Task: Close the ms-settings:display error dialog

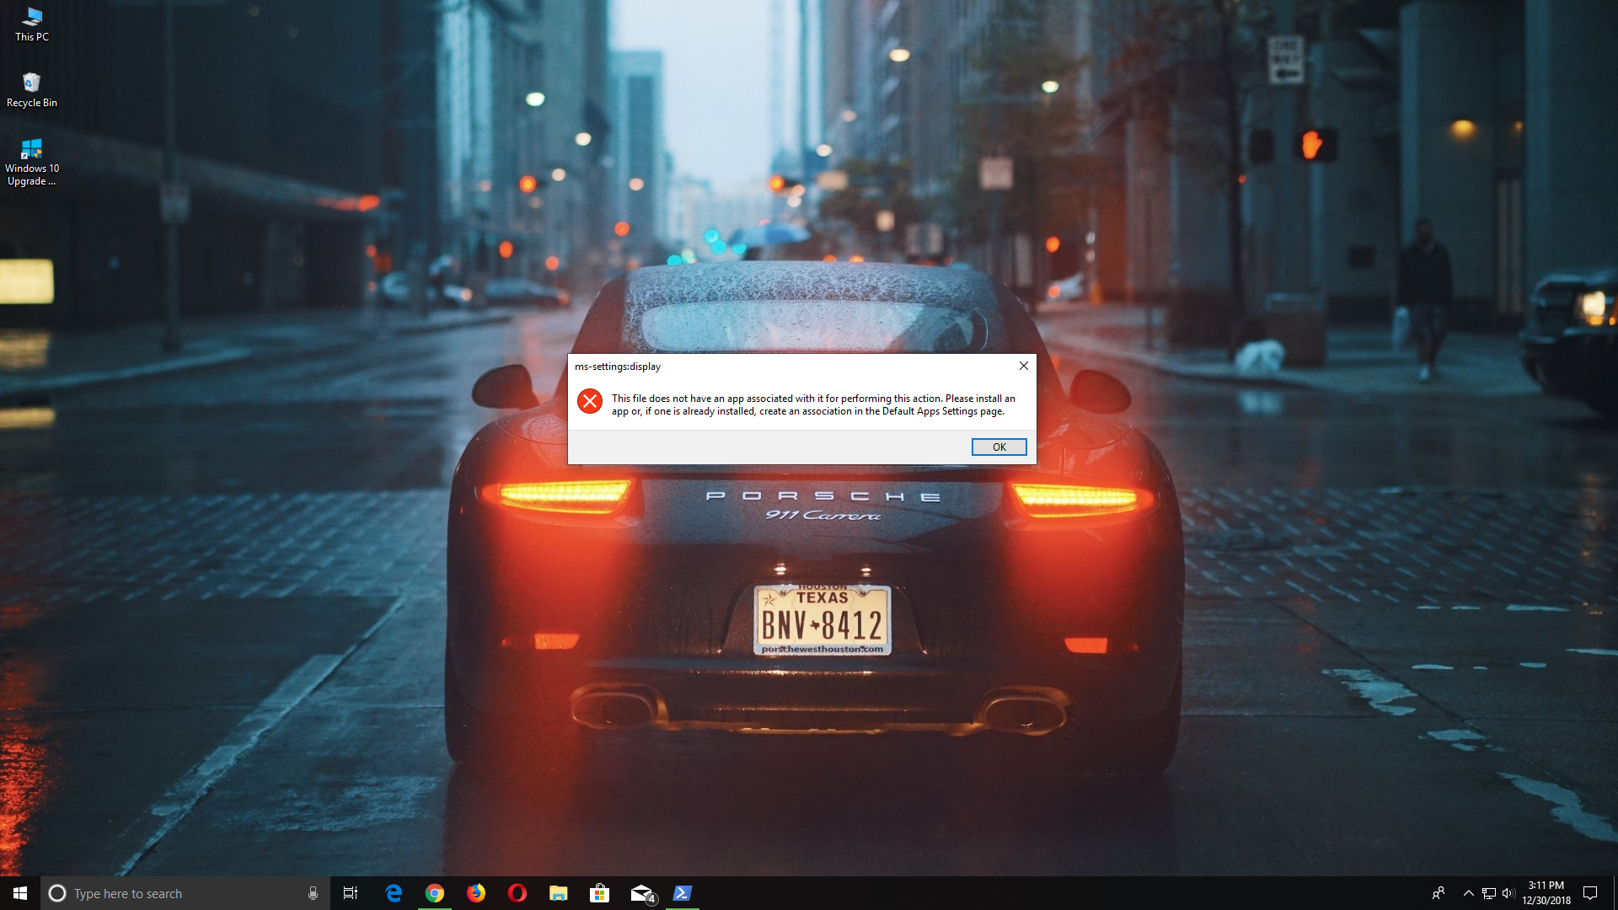Action: (1023, 366)
